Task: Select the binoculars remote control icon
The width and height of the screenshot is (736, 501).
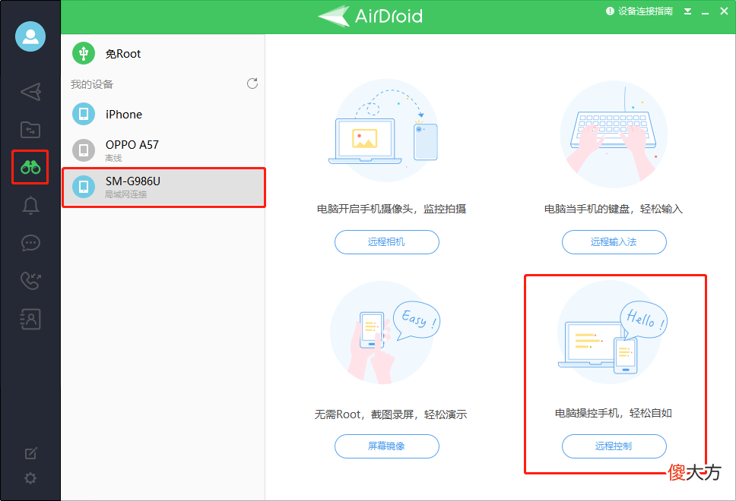Action: click(30, 167)
